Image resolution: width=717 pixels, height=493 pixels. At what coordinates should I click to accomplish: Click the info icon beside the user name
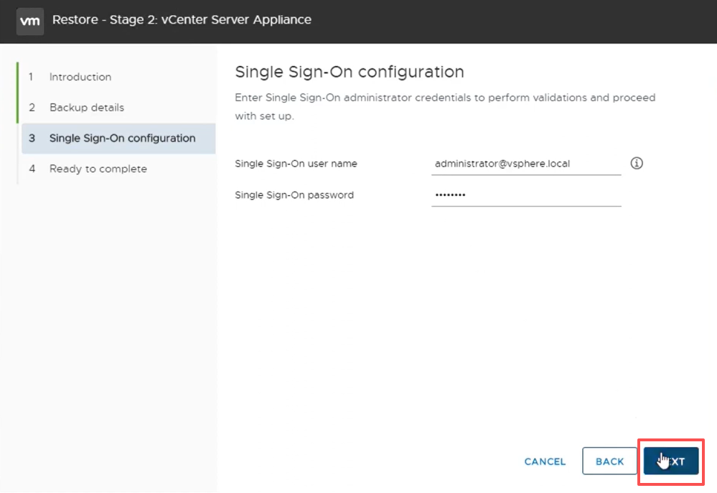tap(637, 164)
